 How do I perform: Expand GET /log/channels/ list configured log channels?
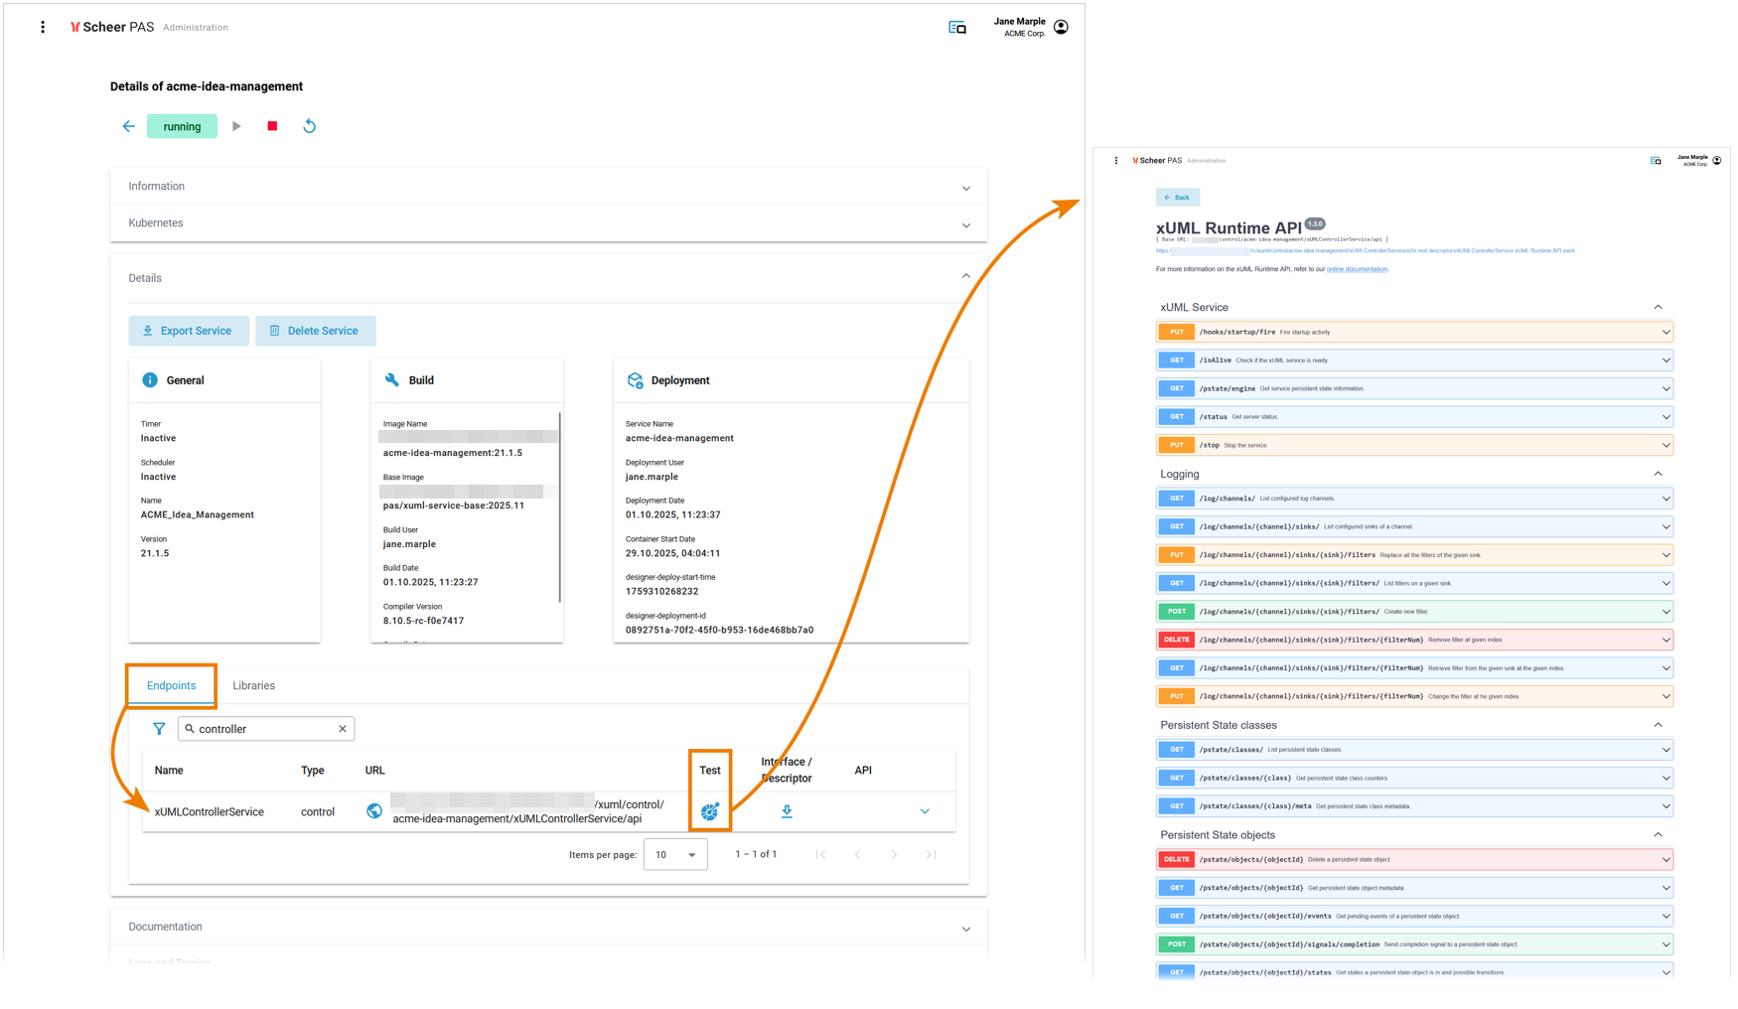click(1415, 500)
